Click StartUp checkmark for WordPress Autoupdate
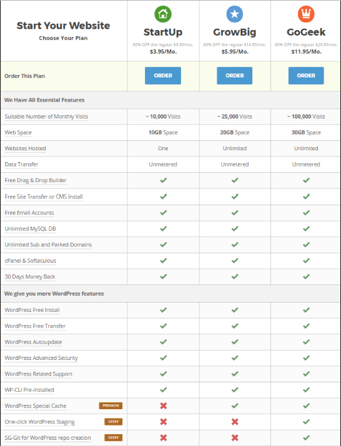 [163, 342]
